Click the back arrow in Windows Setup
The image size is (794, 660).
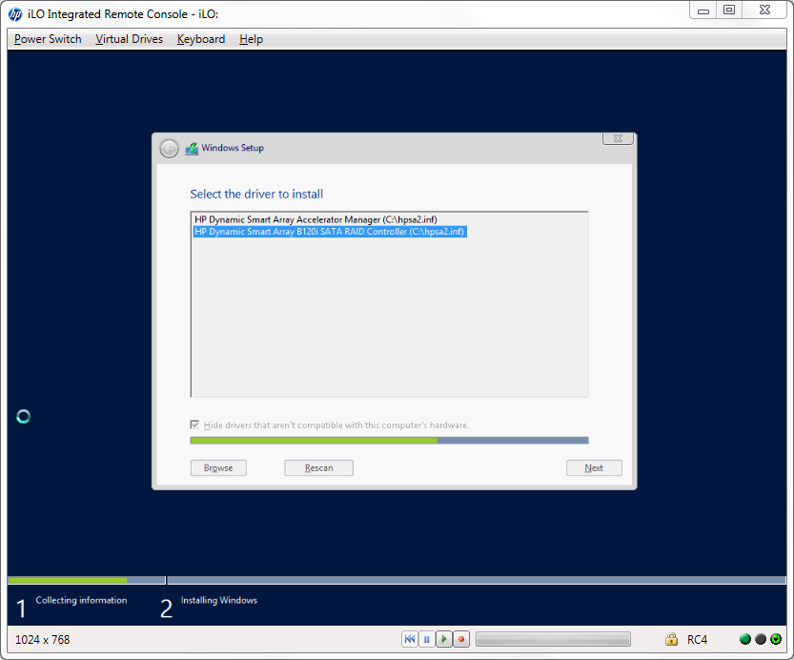169,149
